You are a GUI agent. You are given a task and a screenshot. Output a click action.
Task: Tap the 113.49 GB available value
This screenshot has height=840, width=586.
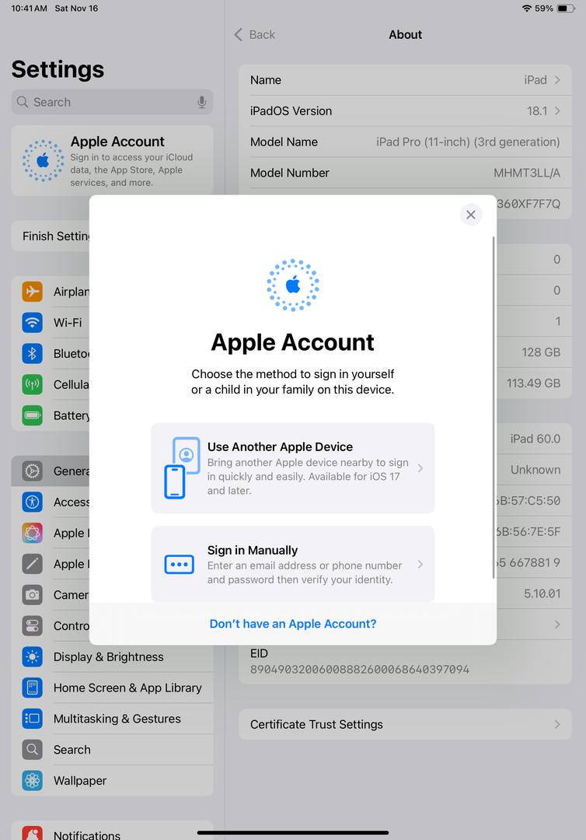(x=534, y=383)
